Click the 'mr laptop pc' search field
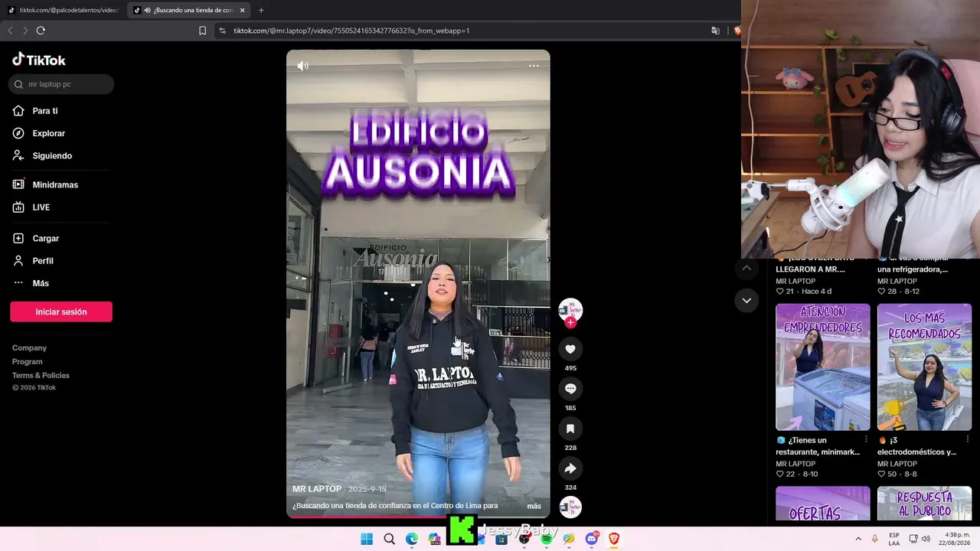The height and width of the screenshot is (551, 980). pyautogui.click(x=61, y=84)
